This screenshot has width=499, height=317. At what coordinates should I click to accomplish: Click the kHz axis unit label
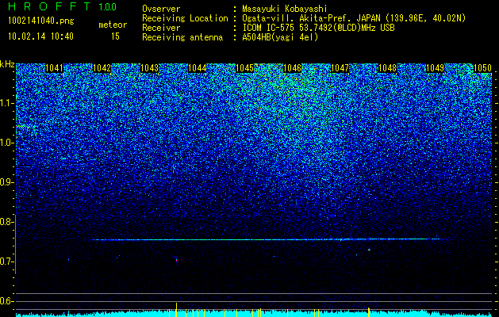(7, 64)
